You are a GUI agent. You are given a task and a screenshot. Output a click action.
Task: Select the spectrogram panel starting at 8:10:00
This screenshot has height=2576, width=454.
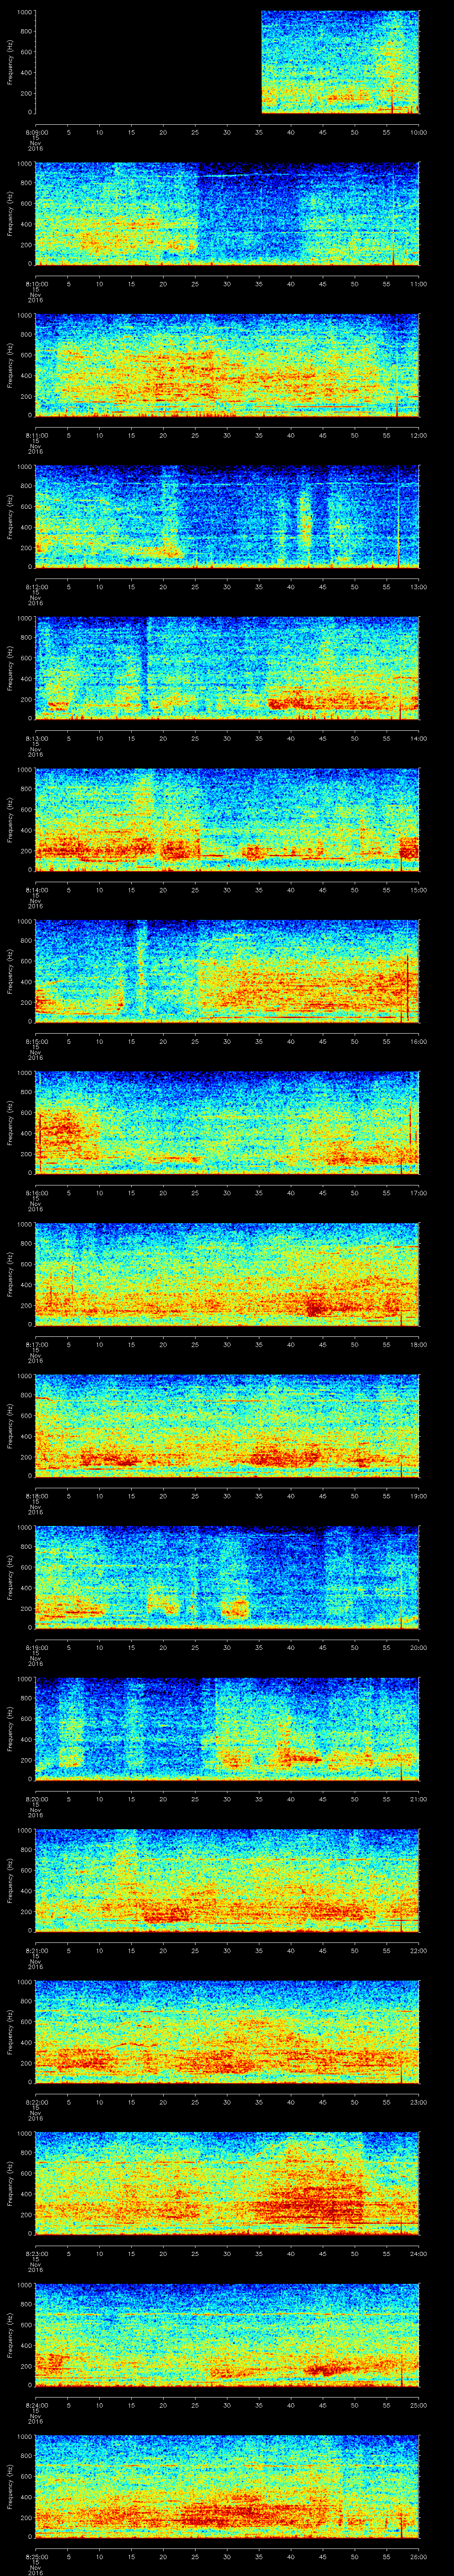coord(227,213)
